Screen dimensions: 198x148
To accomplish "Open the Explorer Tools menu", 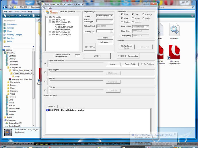I will point(24,11).
